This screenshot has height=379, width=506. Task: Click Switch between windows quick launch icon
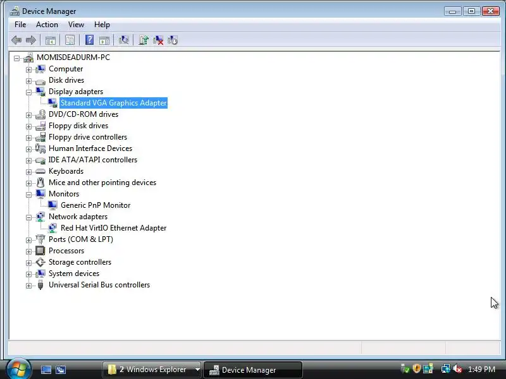pyautogui.click(x=60, y=370)
